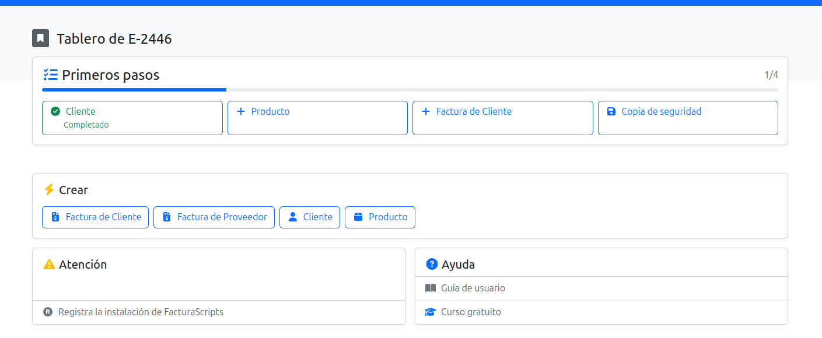This screenshot has height=338, width=822.
Task: Click the invoice icon in Factura de Proveedor button
Action: [167, 217]
